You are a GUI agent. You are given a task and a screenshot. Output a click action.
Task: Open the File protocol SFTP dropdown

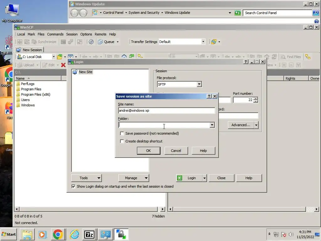click(x=199, y=84)
